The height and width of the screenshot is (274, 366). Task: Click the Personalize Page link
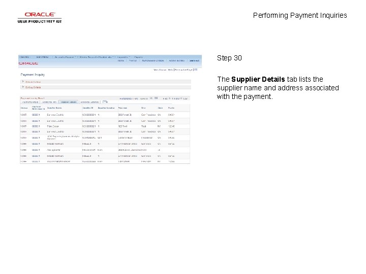click(184, 70)
